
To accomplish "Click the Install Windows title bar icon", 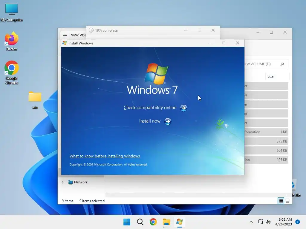I will (65, 43).
